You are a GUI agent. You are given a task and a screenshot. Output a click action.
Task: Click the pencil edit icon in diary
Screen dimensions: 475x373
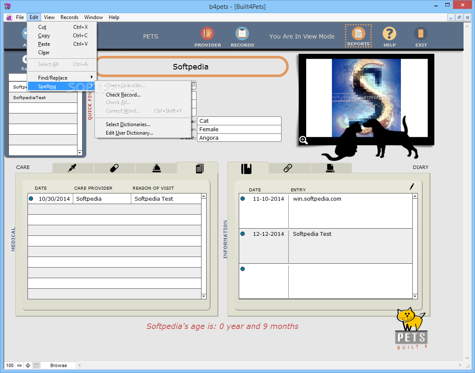411,187
